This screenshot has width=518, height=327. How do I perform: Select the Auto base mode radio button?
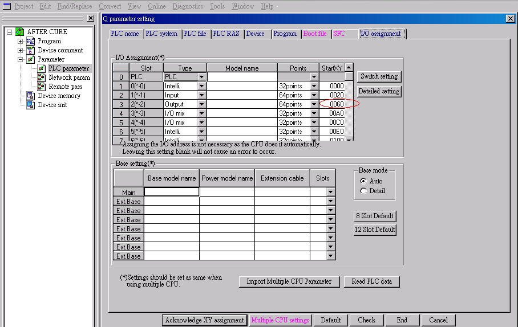point(363,181)
